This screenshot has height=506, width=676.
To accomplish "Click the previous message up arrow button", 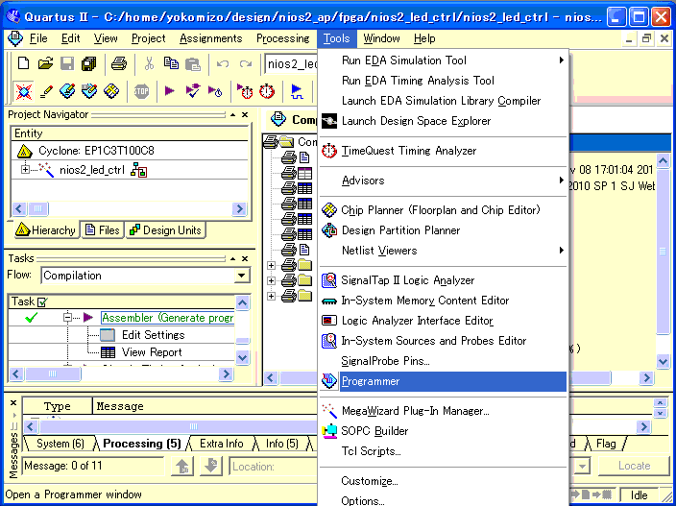I will point(181,467).
